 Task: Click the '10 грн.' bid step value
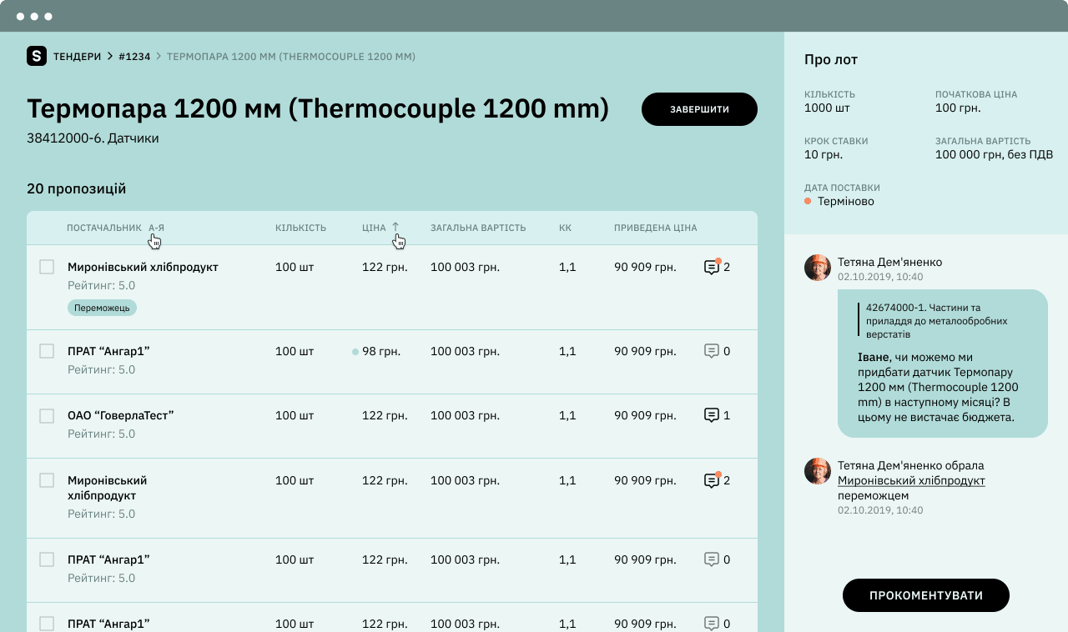[x=824, y=154]
